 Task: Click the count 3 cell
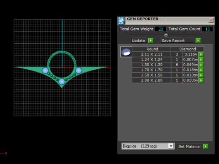click(177, 54)
